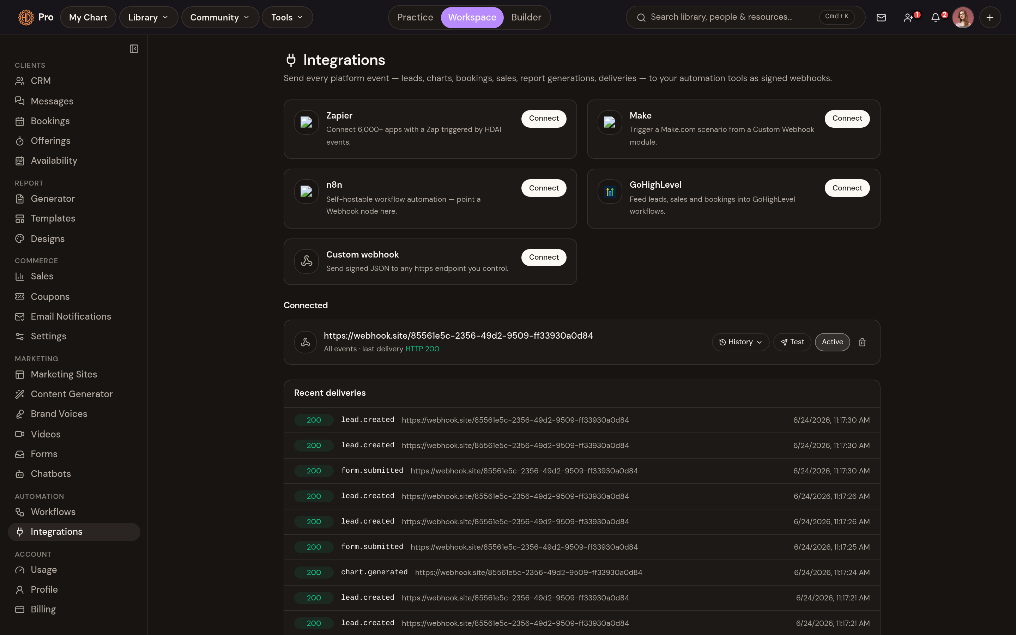Expand the Library dropdown
1016x635 pixels.
coord(149,17)
